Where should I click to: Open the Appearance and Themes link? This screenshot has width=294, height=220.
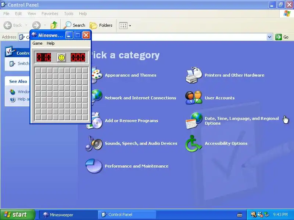coord(130,75)
